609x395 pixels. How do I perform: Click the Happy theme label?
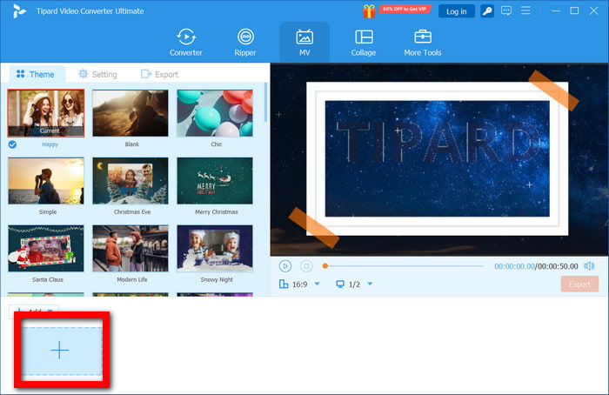50,144
